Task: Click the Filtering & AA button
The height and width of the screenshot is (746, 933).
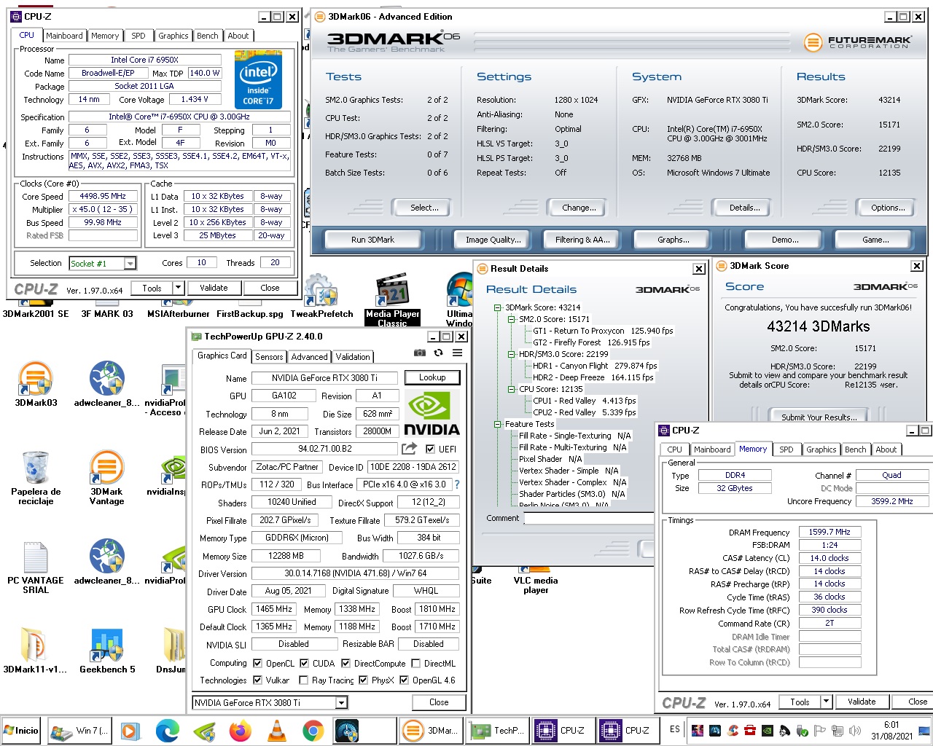Action: click(x=582, y=240)
